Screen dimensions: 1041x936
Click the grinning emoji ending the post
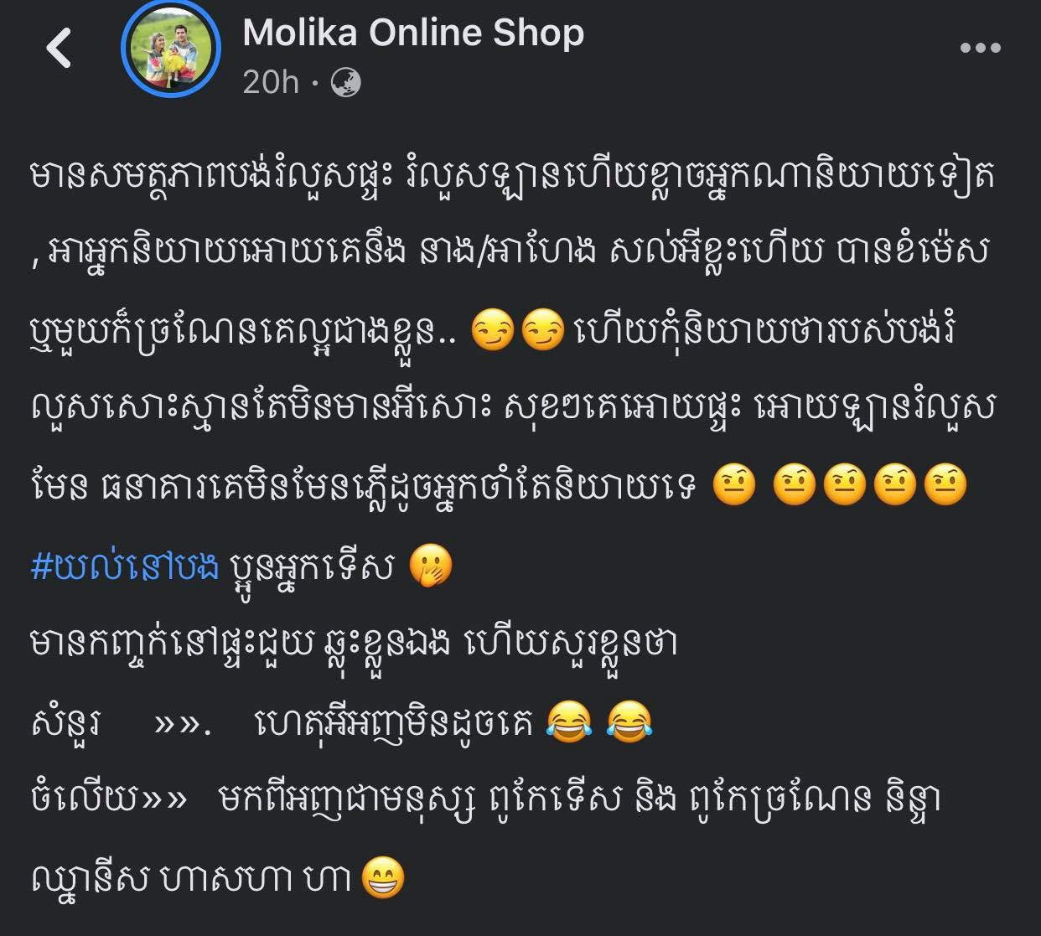tap(383, 879)
